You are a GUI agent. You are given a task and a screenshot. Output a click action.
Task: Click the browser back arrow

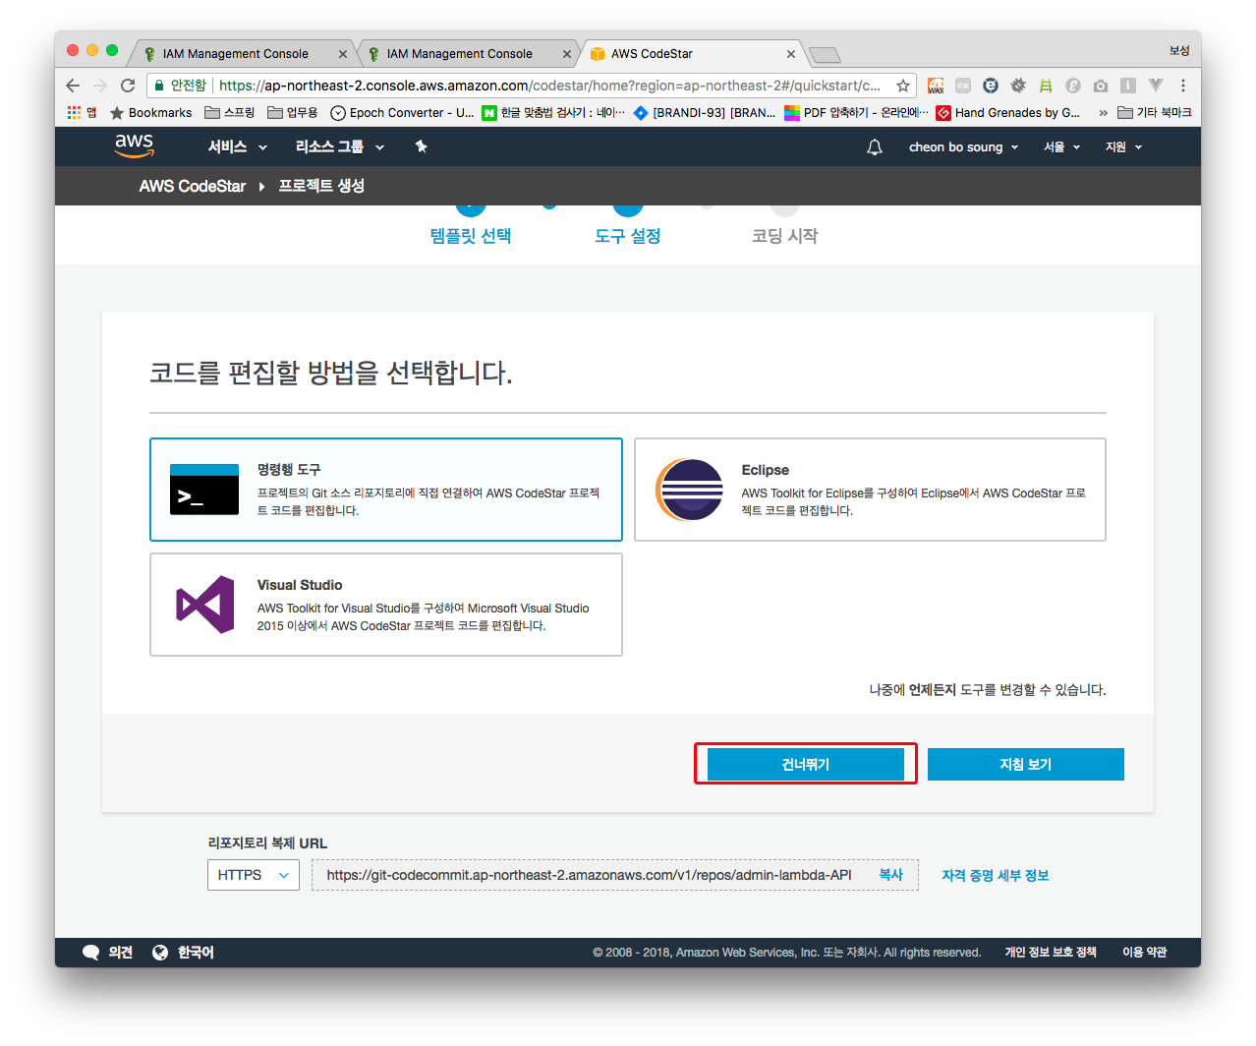(73, 86)
